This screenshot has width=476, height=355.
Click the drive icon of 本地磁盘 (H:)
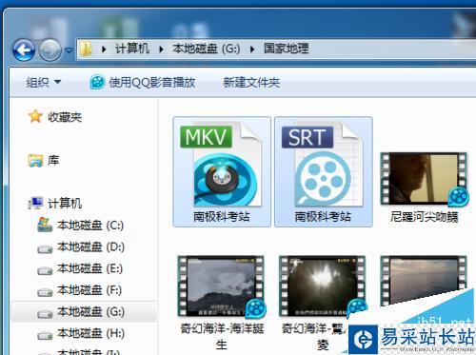point(45,335)
